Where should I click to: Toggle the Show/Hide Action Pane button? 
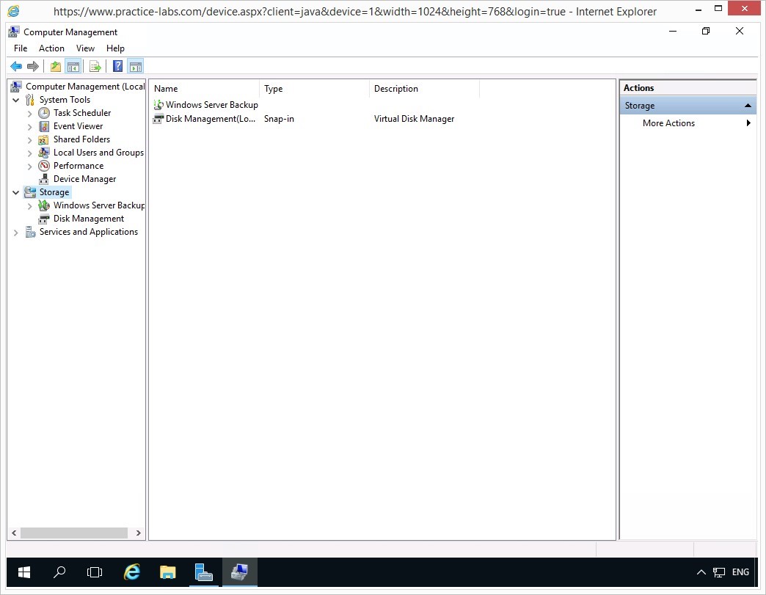[135, 67]
